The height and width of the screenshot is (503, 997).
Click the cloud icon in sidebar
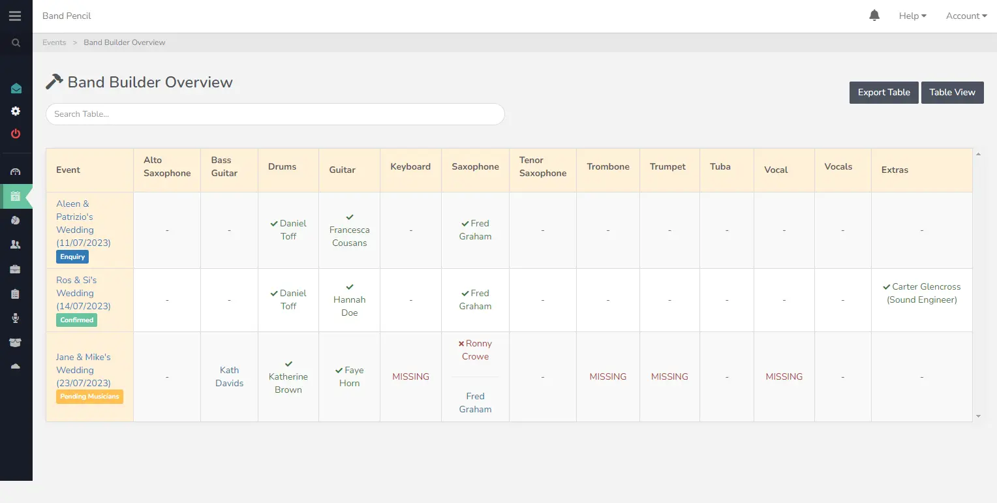pos(16,367)
